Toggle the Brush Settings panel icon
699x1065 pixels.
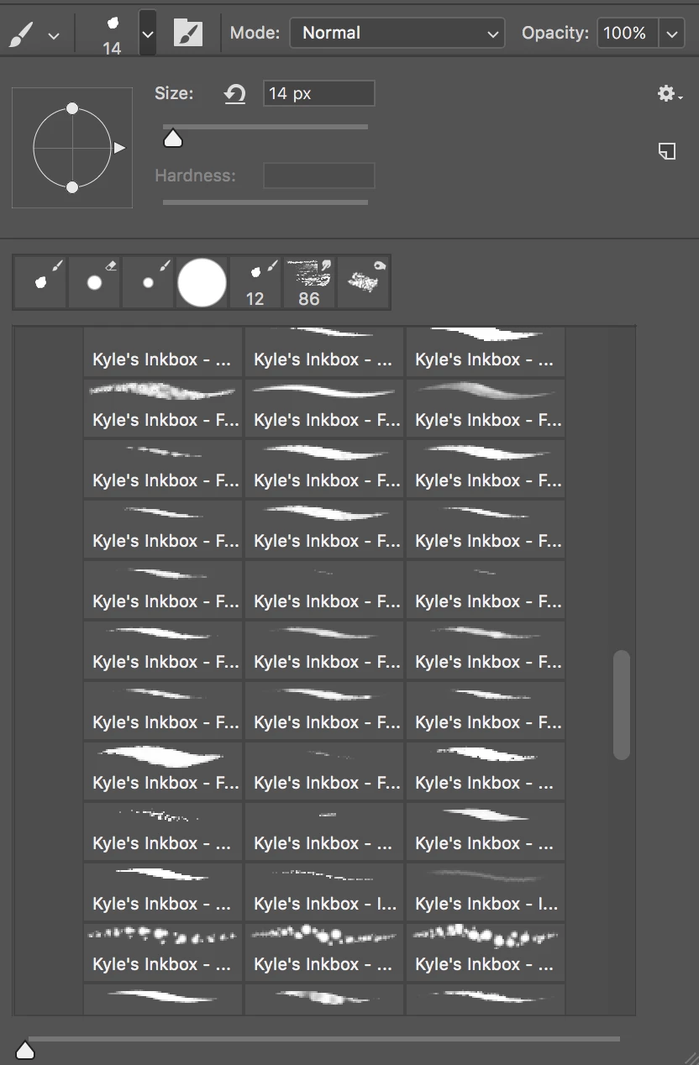tap(188, 34)
